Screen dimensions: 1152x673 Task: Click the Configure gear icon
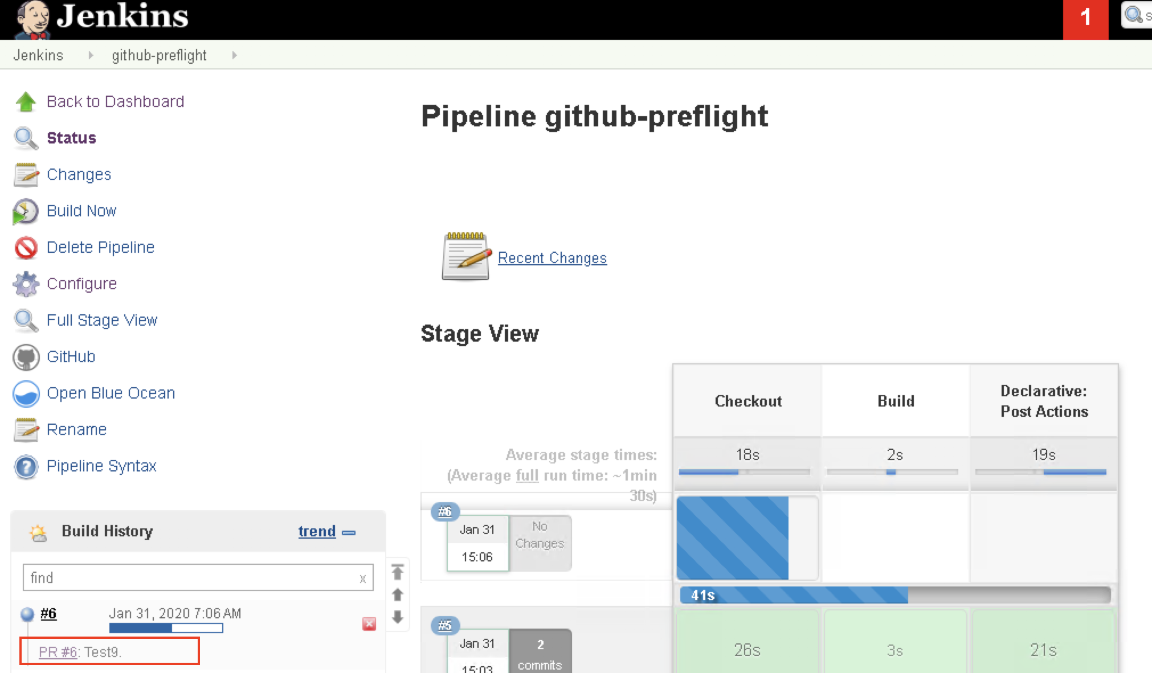(x=26, y=284)
